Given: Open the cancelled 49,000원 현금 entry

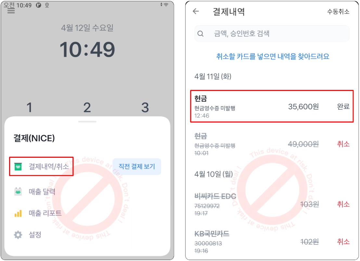Looking at the screenshot, I should point(272,144).
